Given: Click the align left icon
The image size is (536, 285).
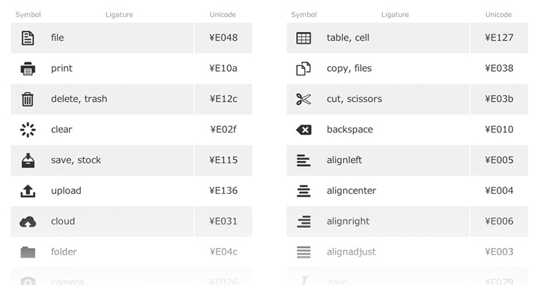Looking at the screenshot, I should coord(304,160).
